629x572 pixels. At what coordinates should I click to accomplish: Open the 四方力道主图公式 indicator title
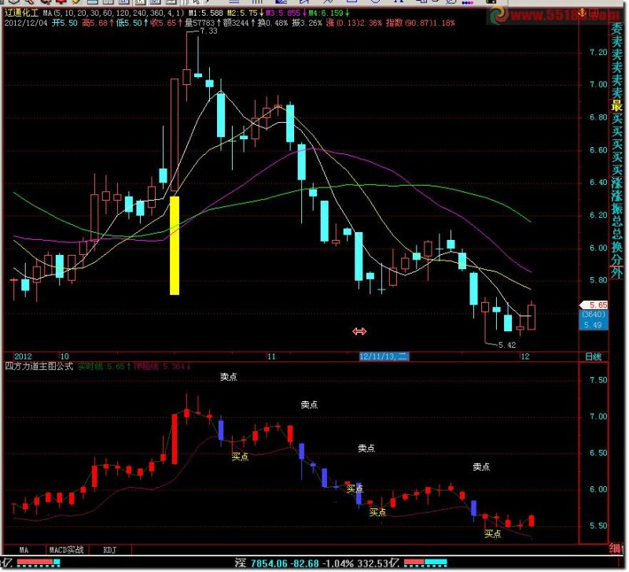click(x=39, y=366)
